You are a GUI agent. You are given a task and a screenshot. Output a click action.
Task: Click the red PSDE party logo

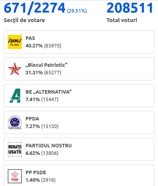tap(15, 176)
